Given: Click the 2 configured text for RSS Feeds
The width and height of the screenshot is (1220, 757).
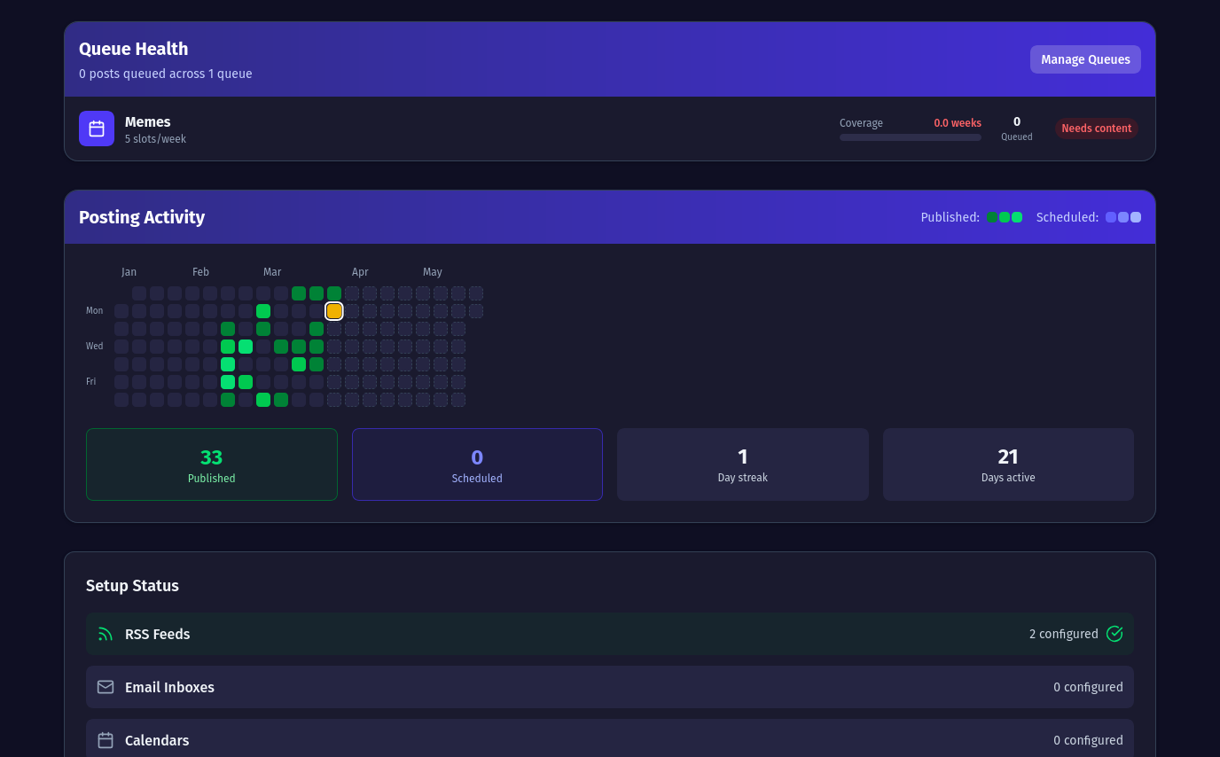Looking at the screenshot, I should [x=1064, y=634].
